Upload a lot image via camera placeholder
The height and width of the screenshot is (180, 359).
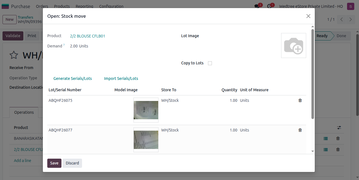293,45
